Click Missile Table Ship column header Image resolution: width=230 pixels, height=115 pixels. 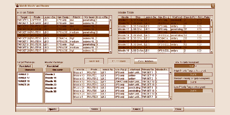point(138,17)
